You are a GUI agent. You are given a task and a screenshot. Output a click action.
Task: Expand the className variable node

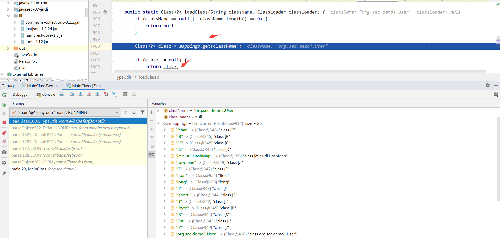pyautogui.click(x=158, y=110)
